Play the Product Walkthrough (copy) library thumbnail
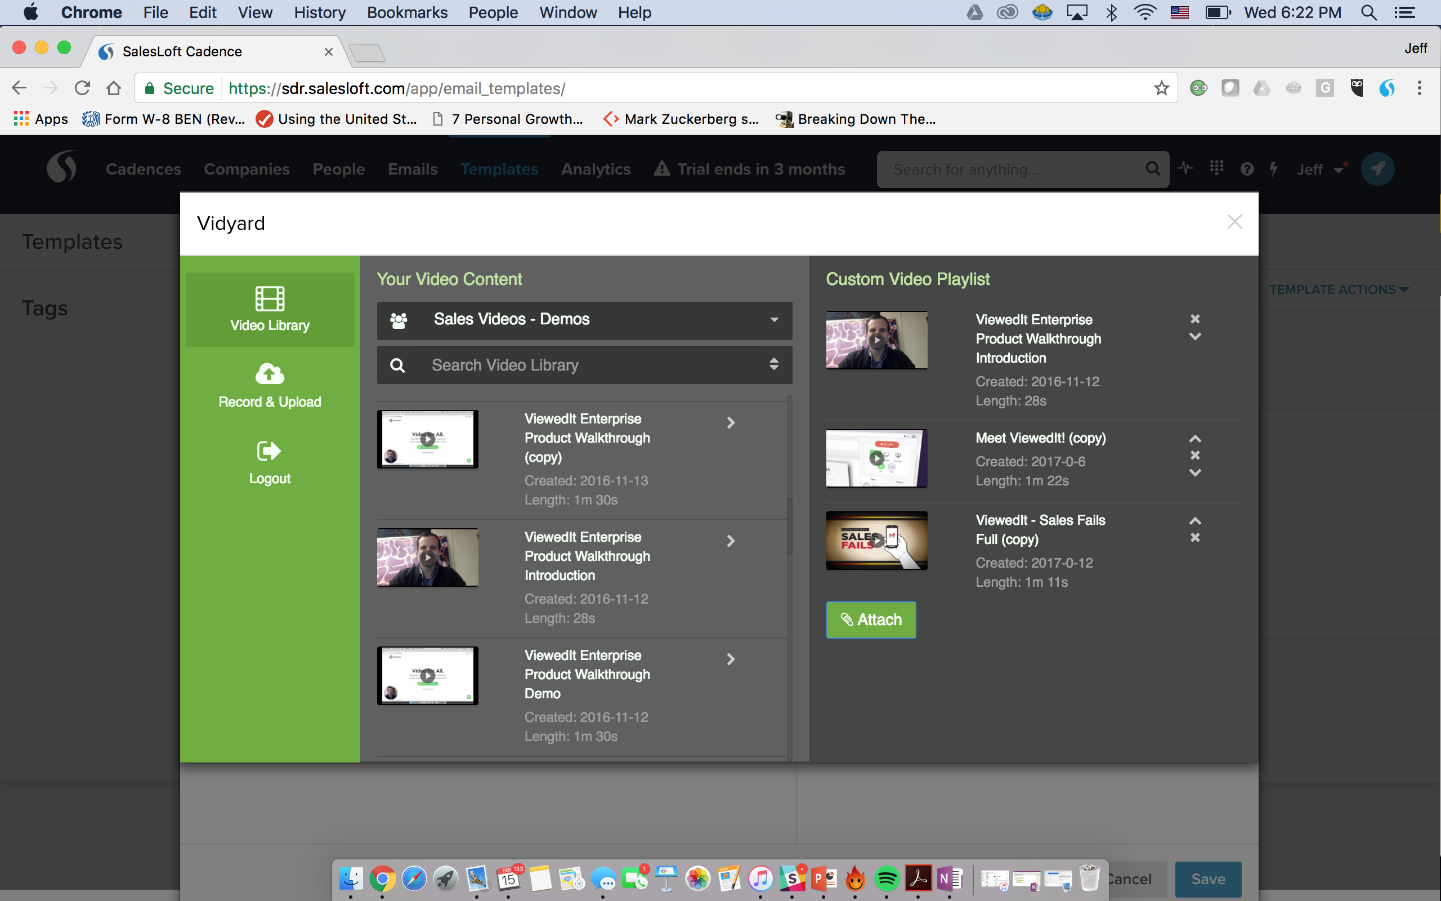Viewport: 1441px width, 901px height. pos(428,439)
